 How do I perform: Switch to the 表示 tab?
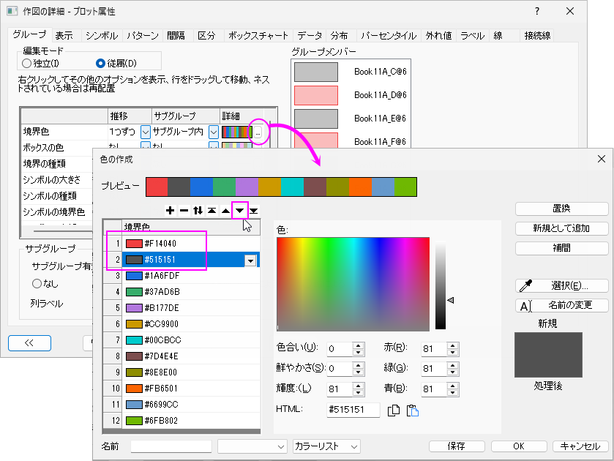coord(64,36)
